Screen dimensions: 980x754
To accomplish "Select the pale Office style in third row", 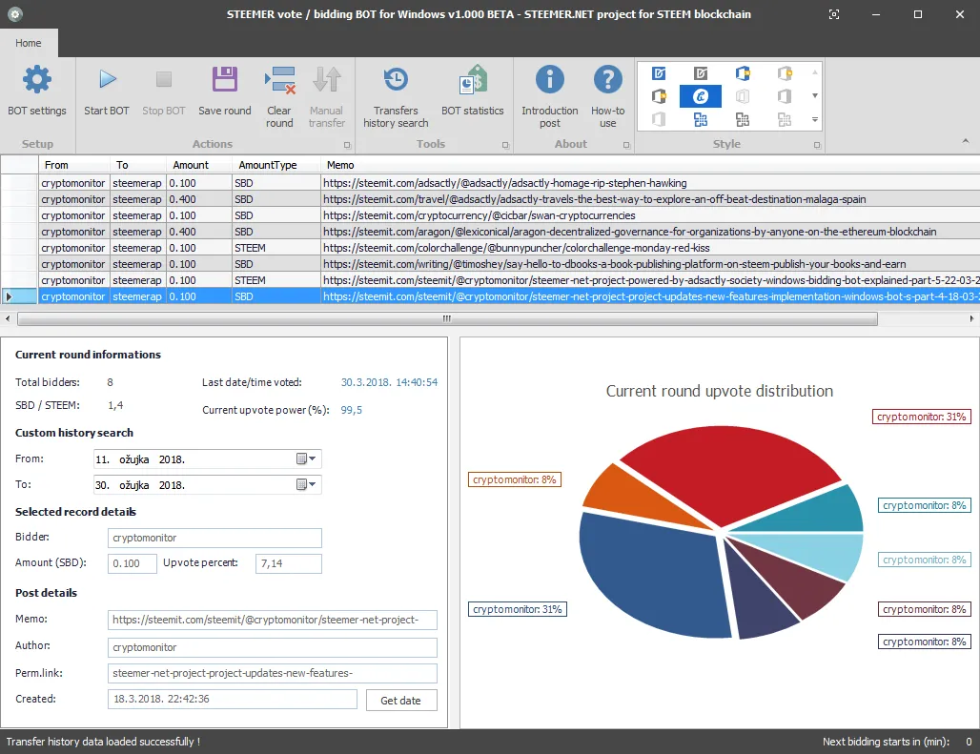I will (x=659, y=119).
